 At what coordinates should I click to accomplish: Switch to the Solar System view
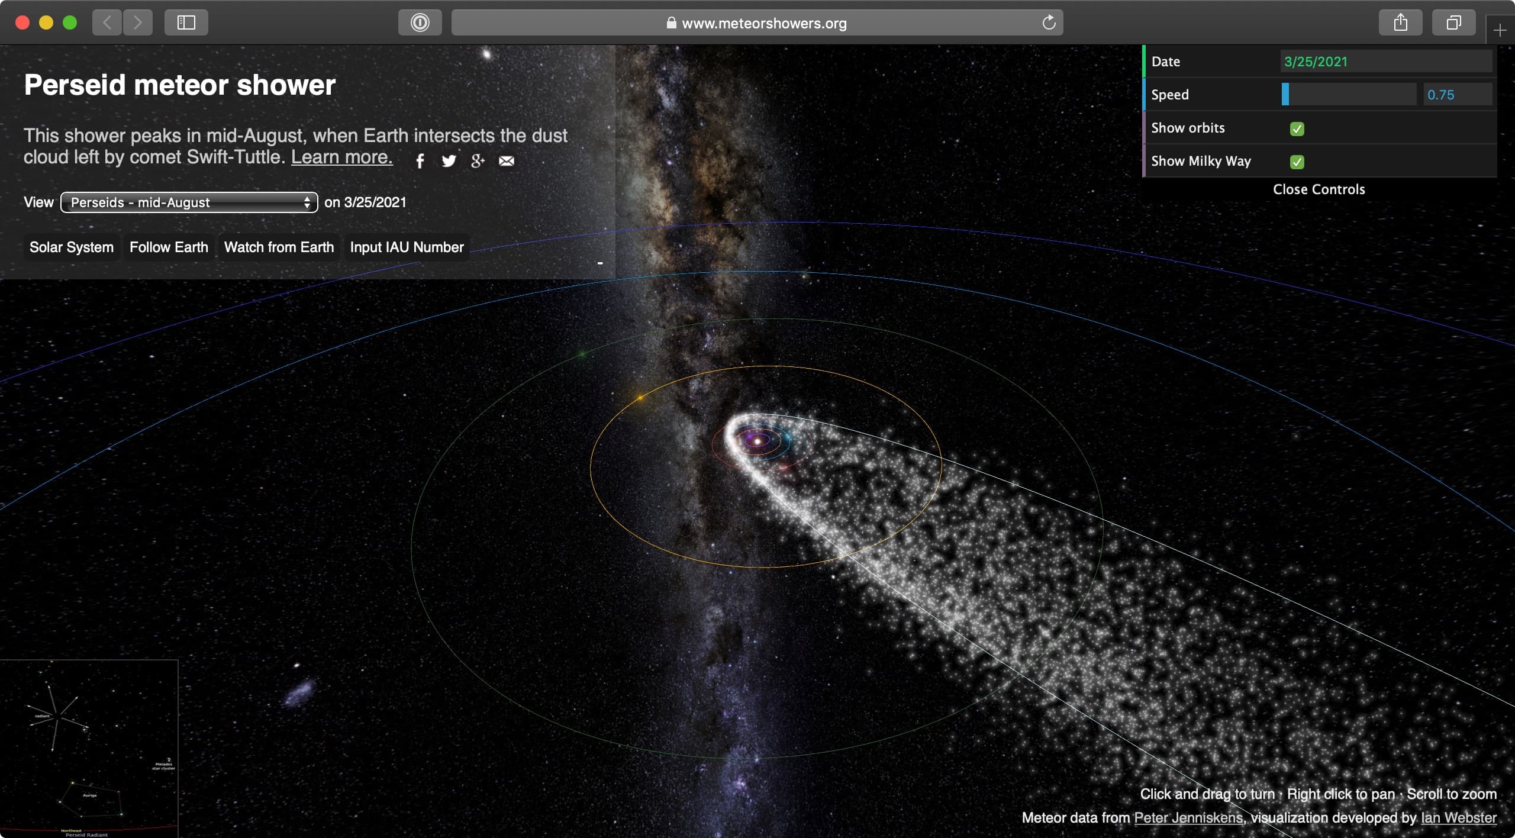pos(72,247)
